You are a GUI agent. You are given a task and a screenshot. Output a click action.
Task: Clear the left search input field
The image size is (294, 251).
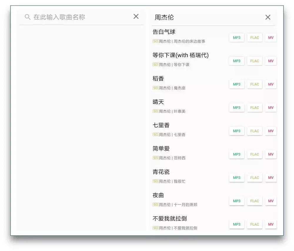coord(136,16)
